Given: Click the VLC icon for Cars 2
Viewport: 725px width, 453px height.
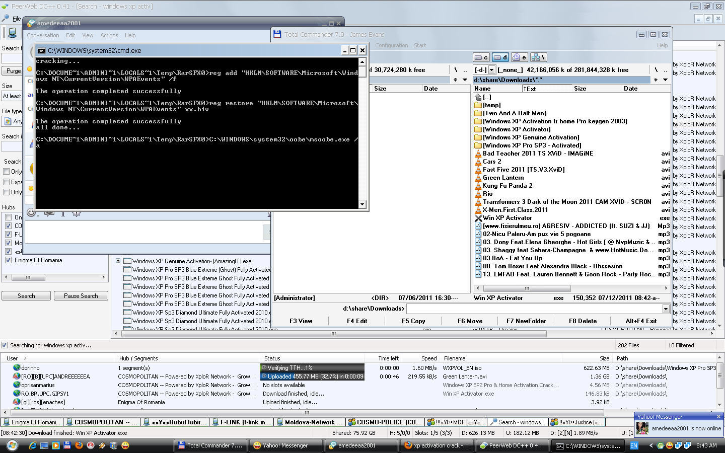Looking at the screenshot, I should tap(478, 162).
